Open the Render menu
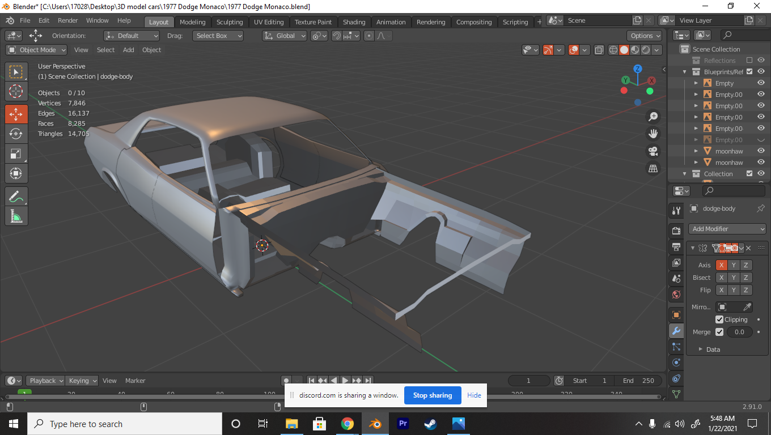771x435 pixels. [68, 20]
